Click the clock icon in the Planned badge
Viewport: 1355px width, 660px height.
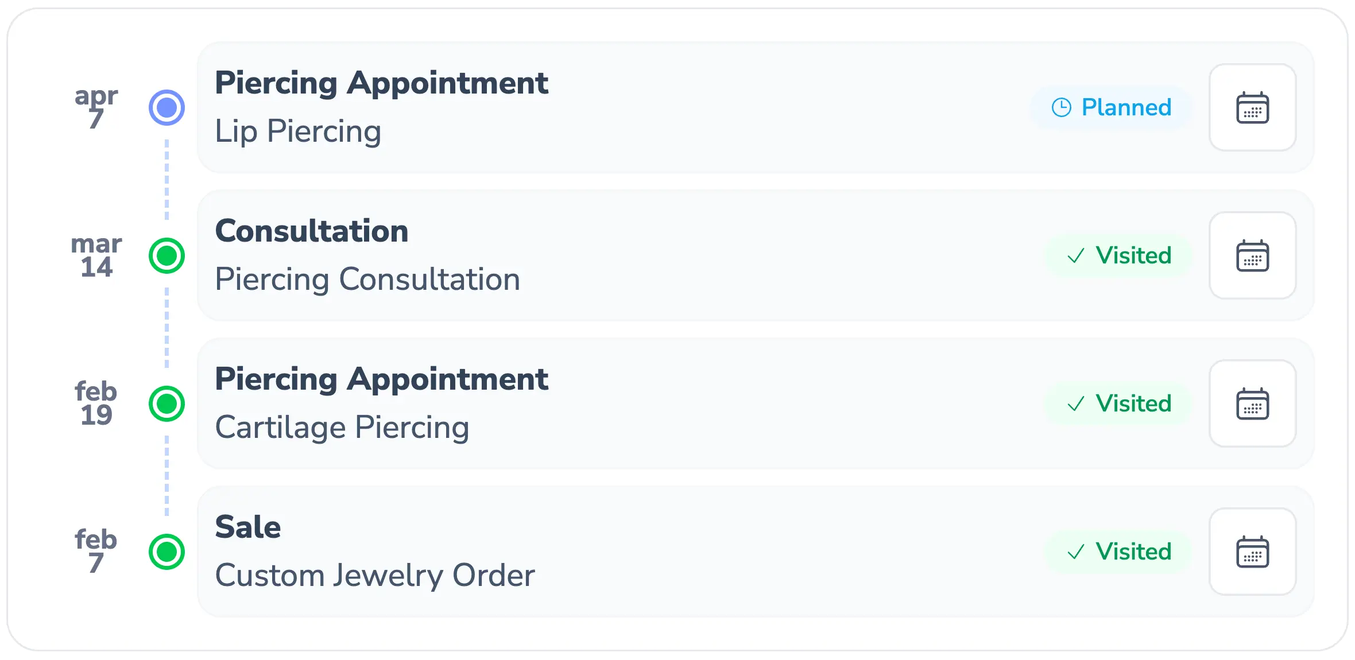[x=1062, y=107]
